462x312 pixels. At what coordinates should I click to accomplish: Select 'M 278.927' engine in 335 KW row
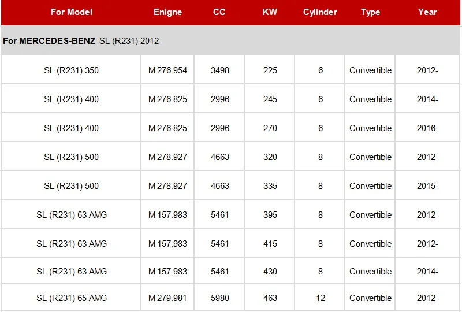(x=167, y=186)
